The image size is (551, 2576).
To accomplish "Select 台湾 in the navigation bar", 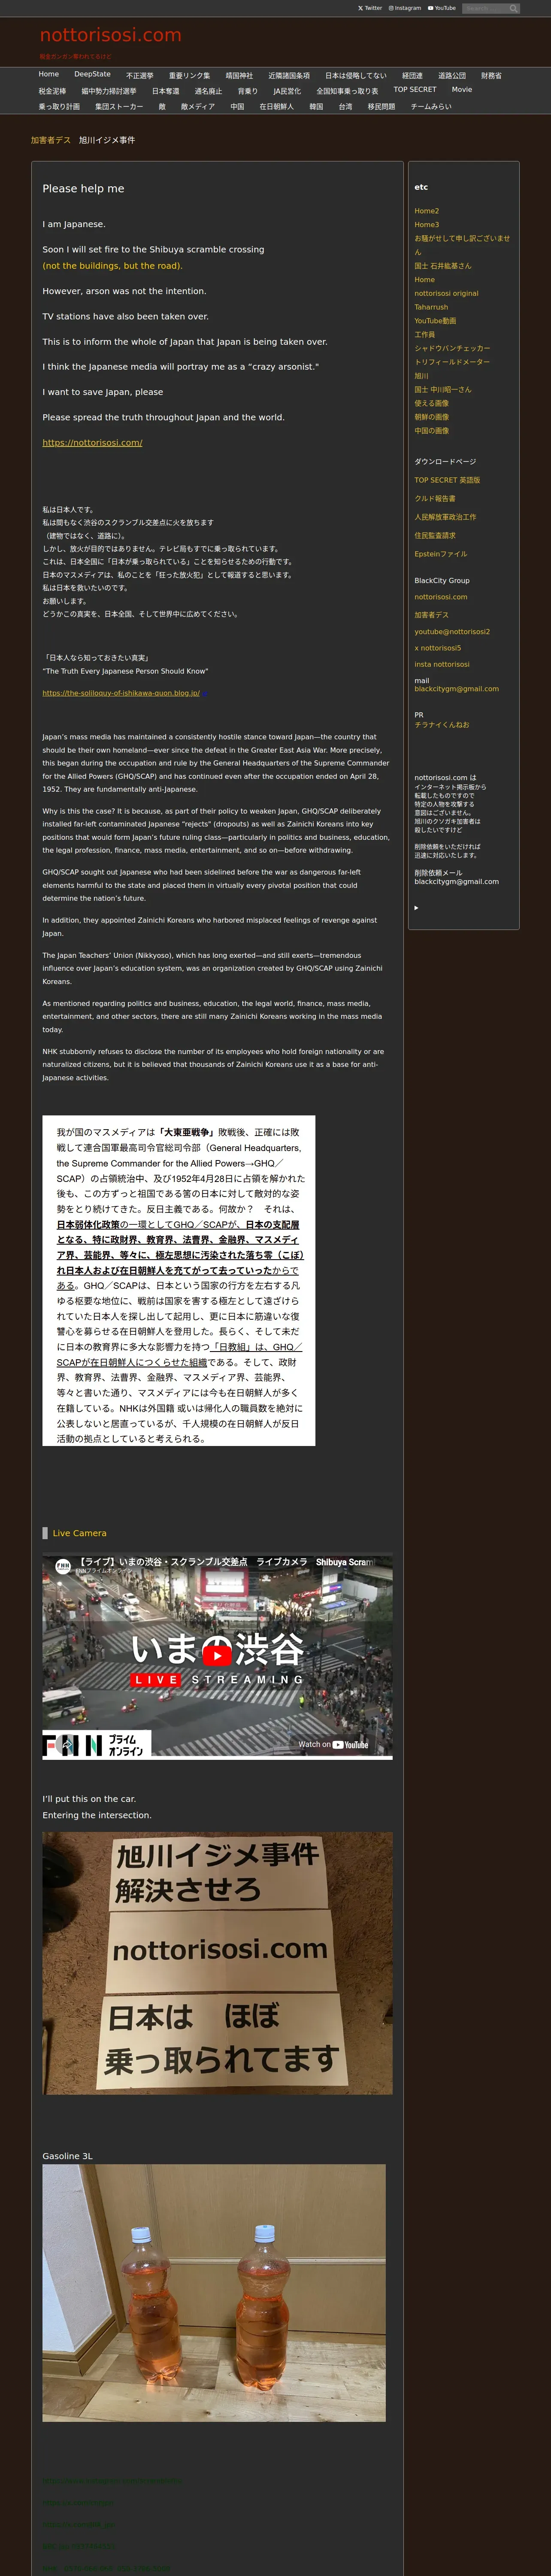I will pyautogui.click(x=345, y=107).
